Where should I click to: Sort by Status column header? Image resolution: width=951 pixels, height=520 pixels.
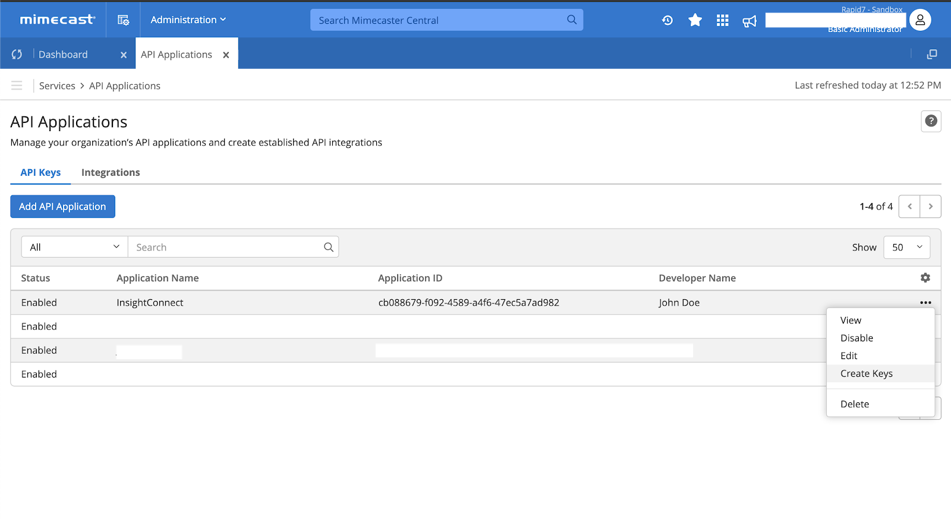pyautogui.click(x=36, y=278)
